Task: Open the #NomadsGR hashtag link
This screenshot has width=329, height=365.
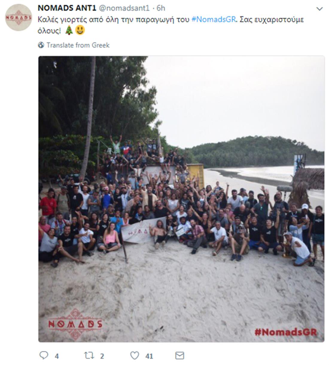Action: (214, 20)
